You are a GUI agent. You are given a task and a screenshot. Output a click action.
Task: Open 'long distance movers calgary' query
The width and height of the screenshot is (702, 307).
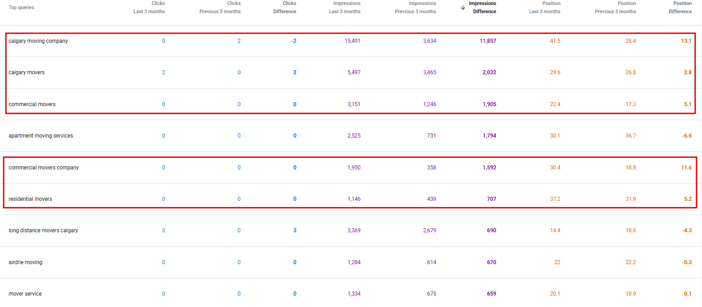click(43, 230)
